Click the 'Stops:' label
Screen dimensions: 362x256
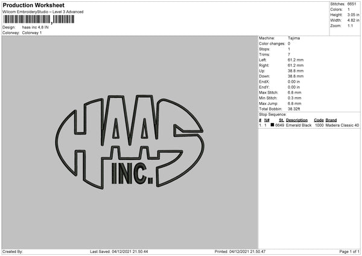264,49
